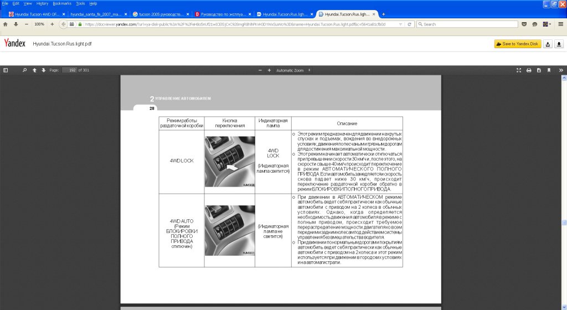Open the File menu
The width and height of the screenshot is (567, 310).
pos(5,4)
